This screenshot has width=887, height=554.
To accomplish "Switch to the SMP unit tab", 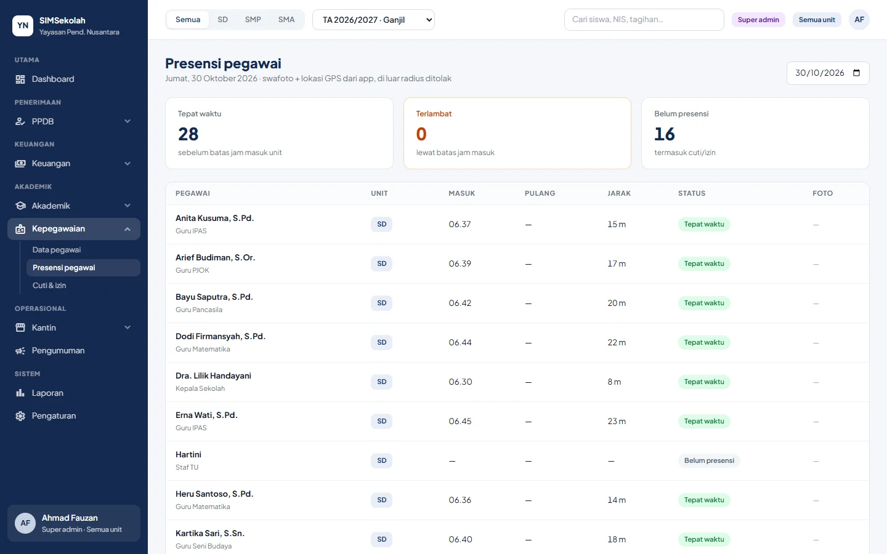I will (x=253, y=20).
